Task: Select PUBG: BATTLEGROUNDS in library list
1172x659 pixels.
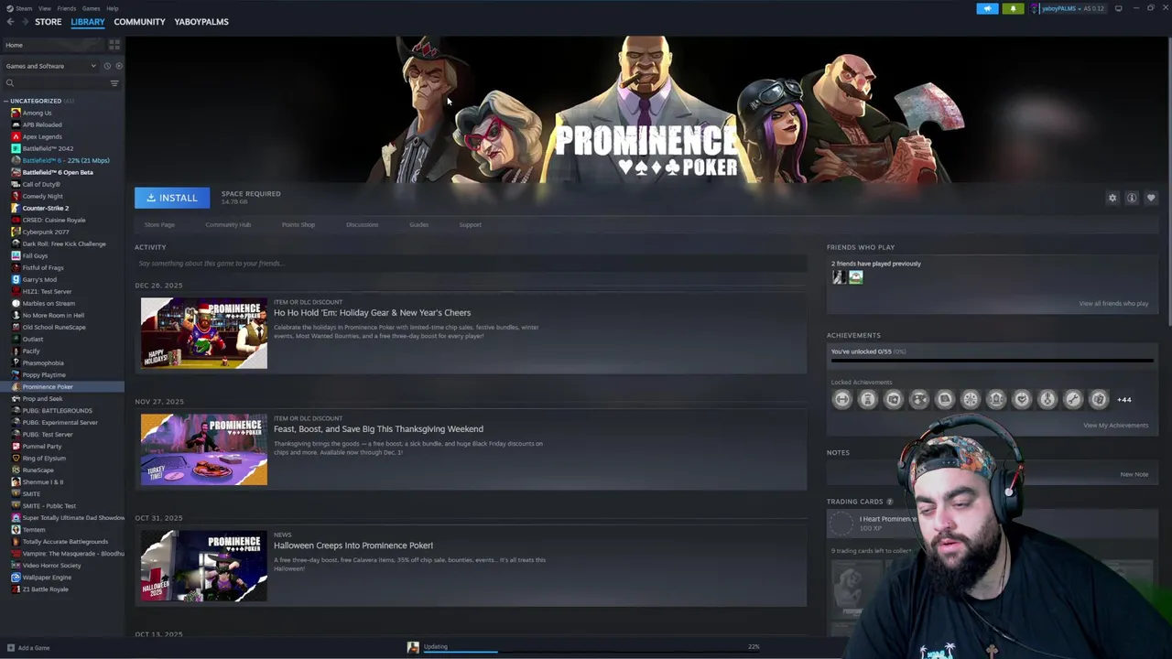Action: point(62,410)
